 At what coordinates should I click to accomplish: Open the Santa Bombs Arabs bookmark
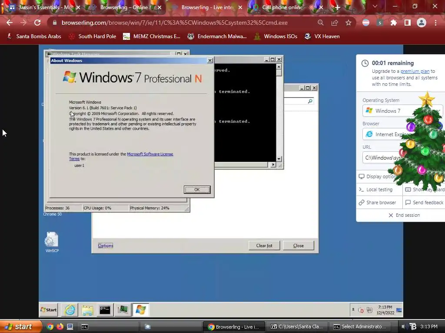pyautogui.click(x=34, y=36)
